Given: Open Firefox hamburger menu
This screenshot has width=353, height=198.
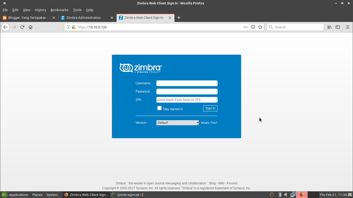Looking at the screenshot, I should click(x=348, y=27).
